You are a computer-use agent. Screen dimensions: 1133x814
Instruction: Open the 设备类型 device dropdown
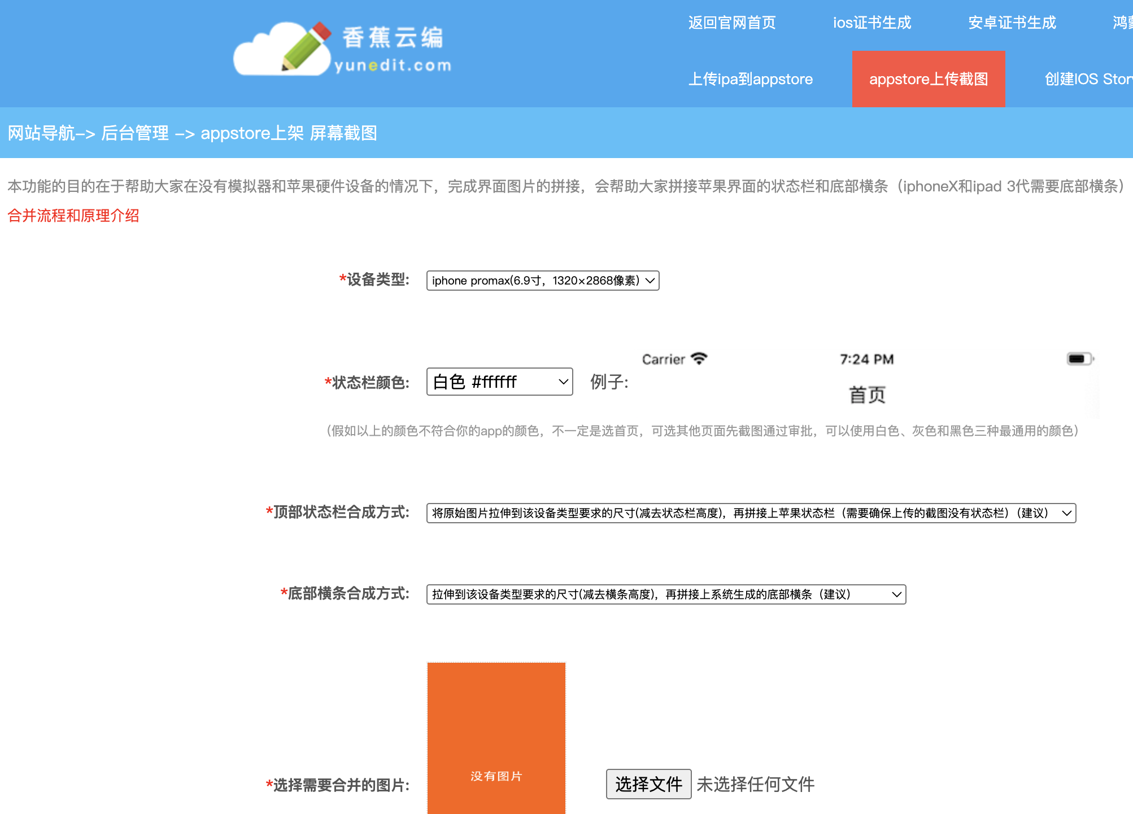click(542, 281)
